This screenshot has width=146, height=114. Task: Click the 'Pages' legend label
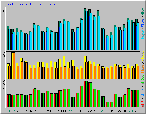[143, 35]
